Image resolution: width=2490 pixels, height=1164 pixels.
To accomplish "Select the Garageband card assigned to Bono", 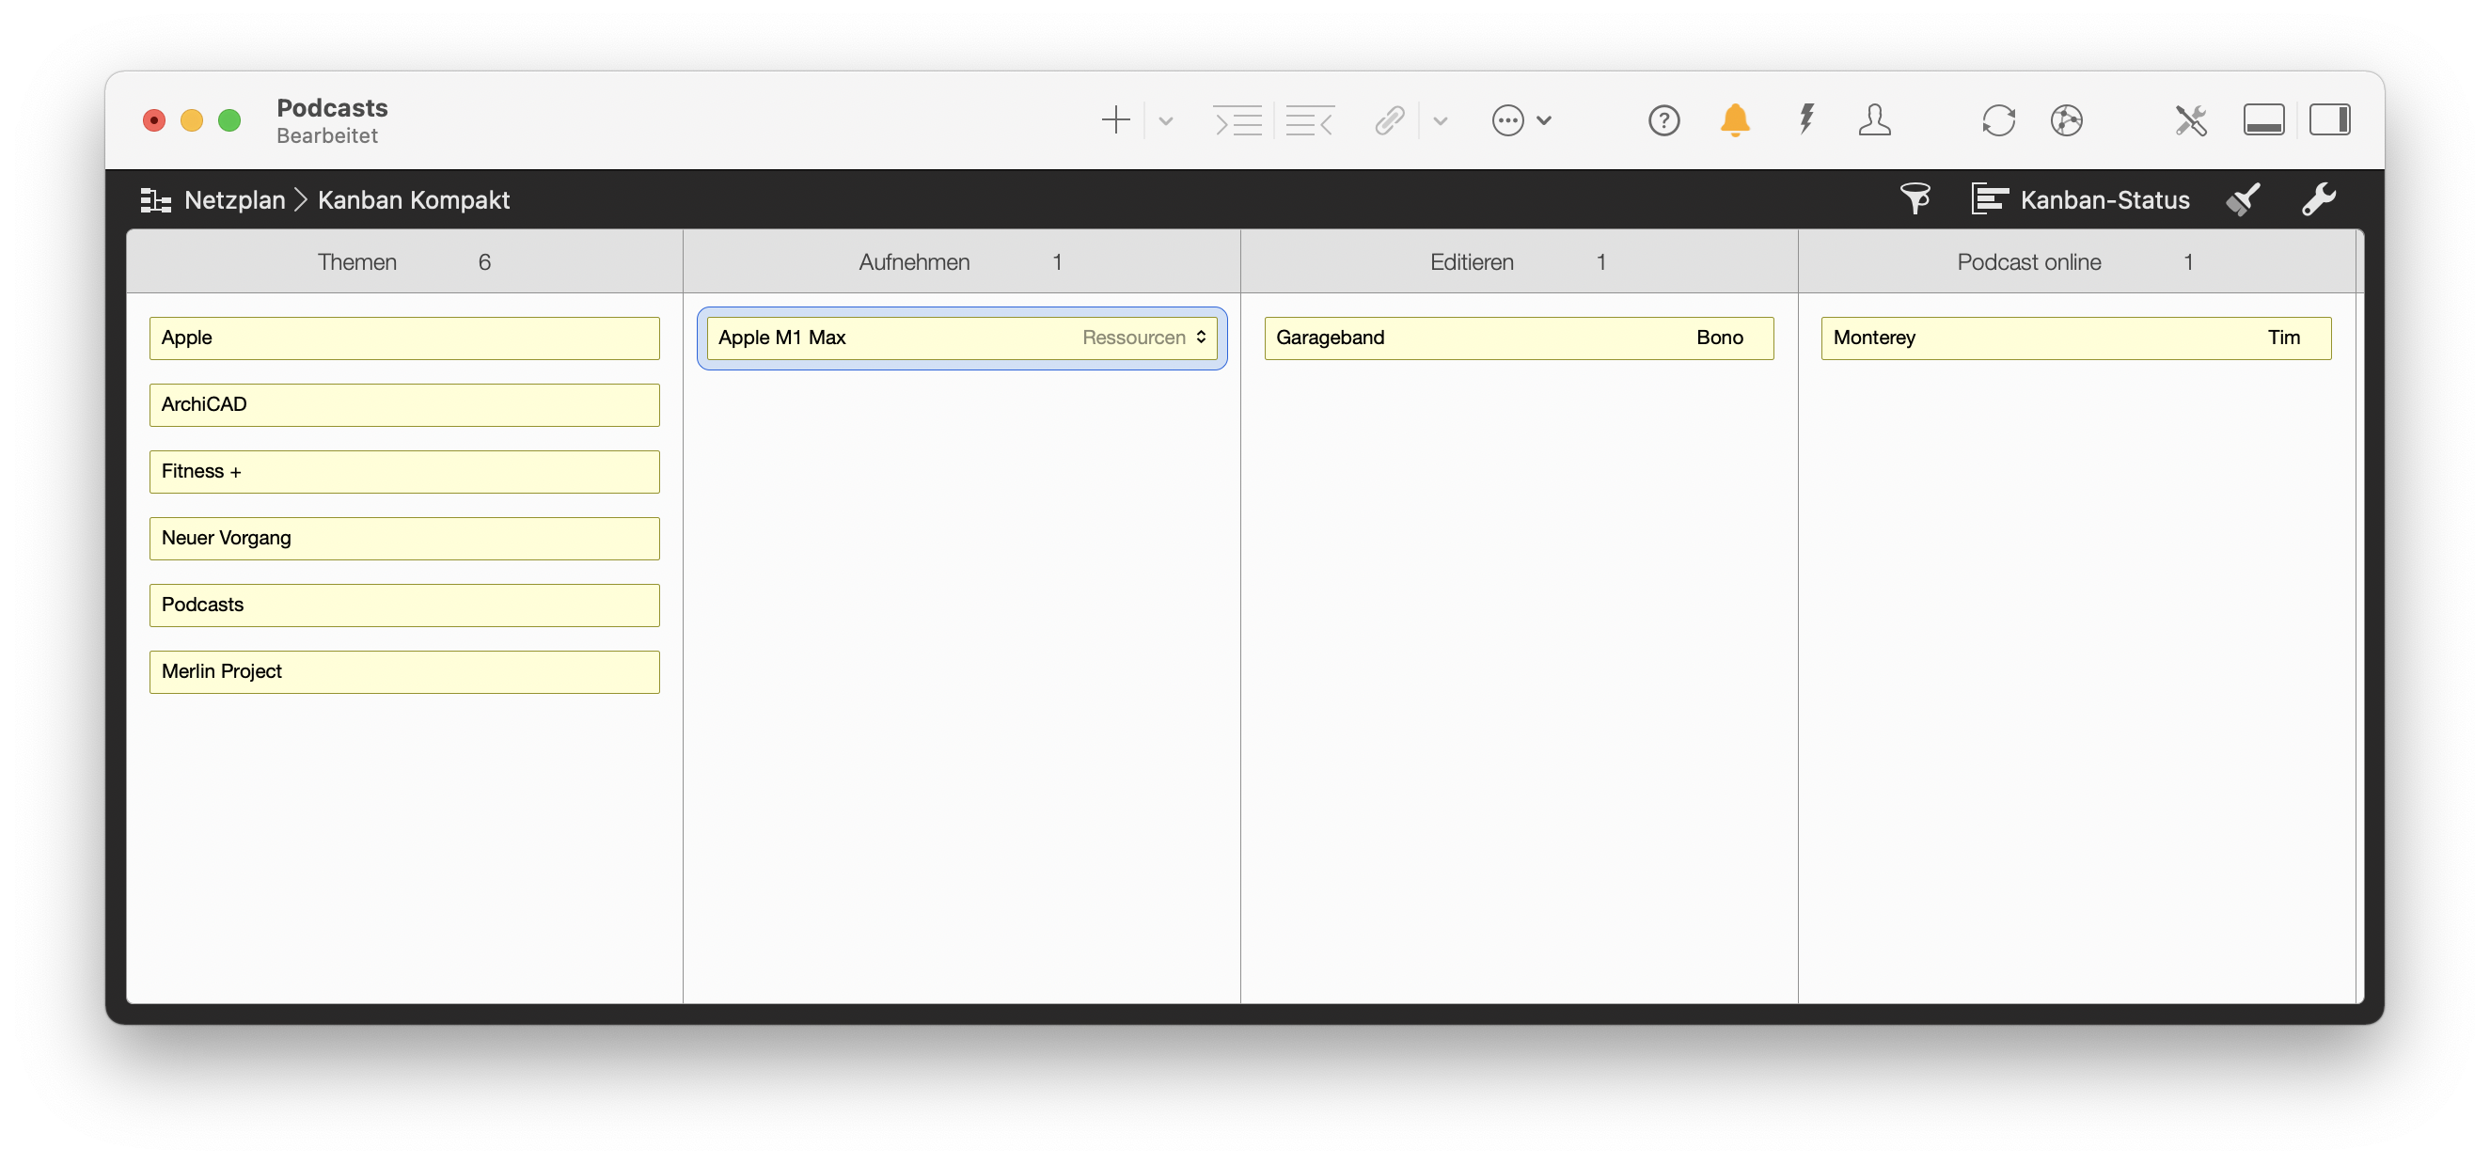I will point(1518,338).
